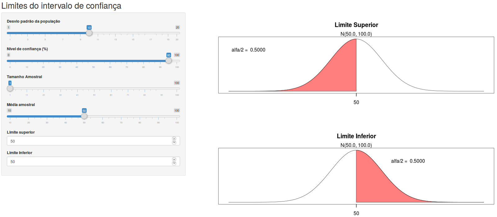Click the Limite superior increment arrow

pyautogui.click(x=174, y=139)
